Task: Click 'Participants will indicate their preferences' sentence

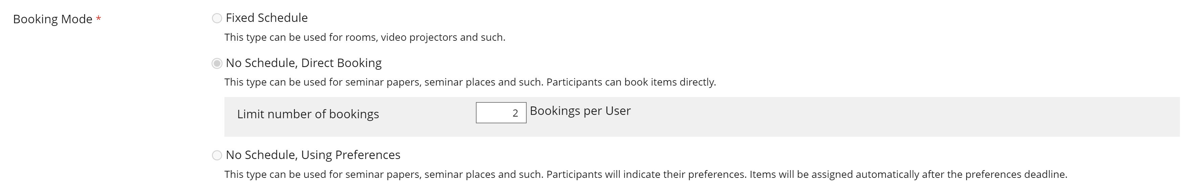Action: click(645, 175)
